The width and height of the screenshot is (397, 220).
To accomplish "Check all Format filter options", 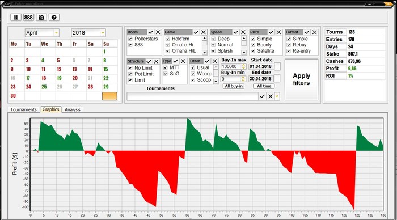I will (307, 32).
